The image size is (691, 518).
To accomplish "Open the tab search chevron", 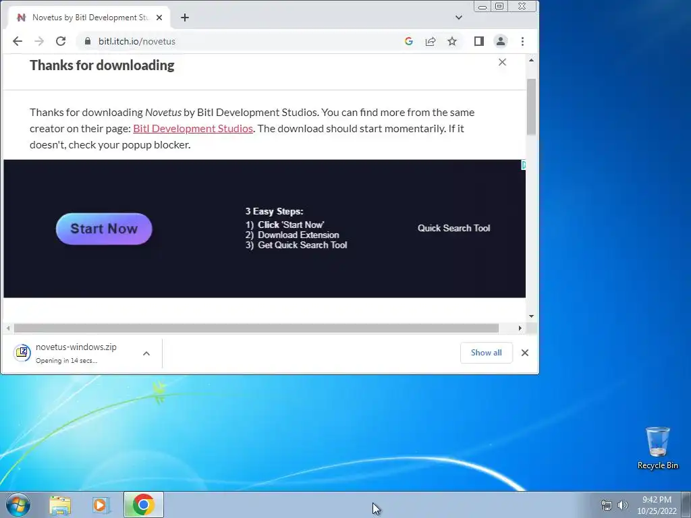I will (459, 18).
